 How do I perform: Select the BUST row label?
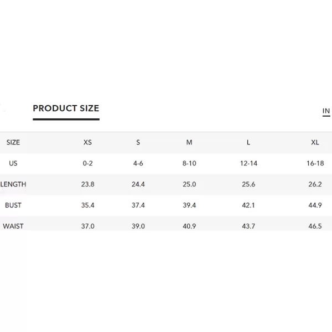tap(13, 205)
